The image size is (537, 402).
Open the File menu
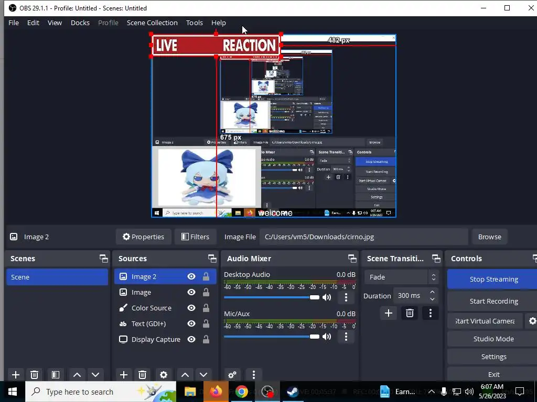pos(14,23)
